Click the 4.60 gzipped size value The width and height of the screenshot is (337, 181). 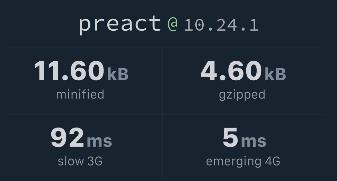(x=231, y=70)
